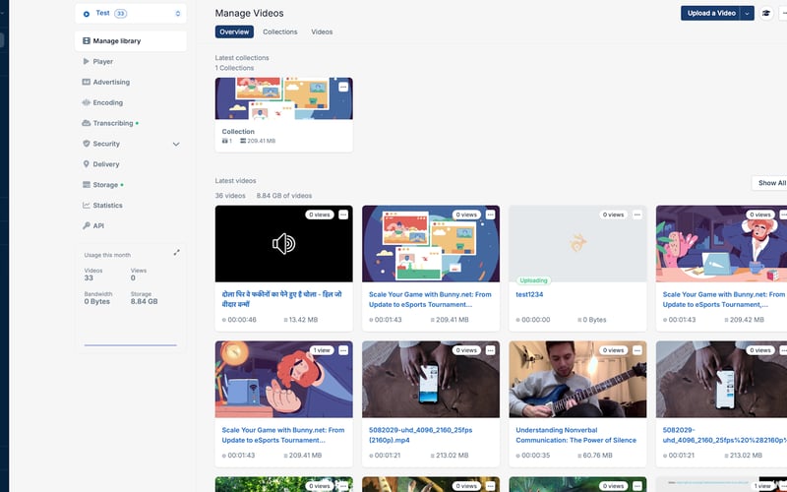Click the 1 view badge on thumbnail
This screenshot has width=787, height=492.
coord(322,350)
